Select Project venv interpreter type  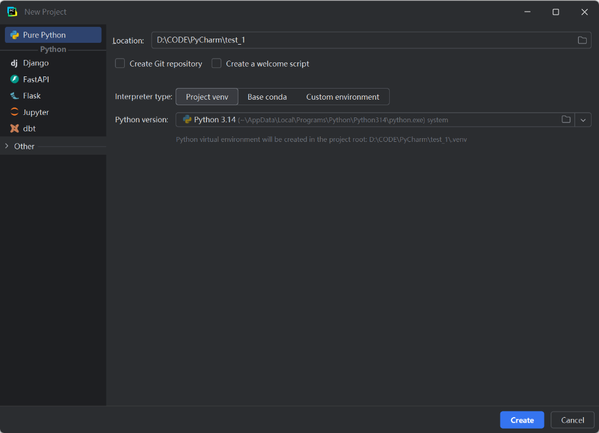207,97
